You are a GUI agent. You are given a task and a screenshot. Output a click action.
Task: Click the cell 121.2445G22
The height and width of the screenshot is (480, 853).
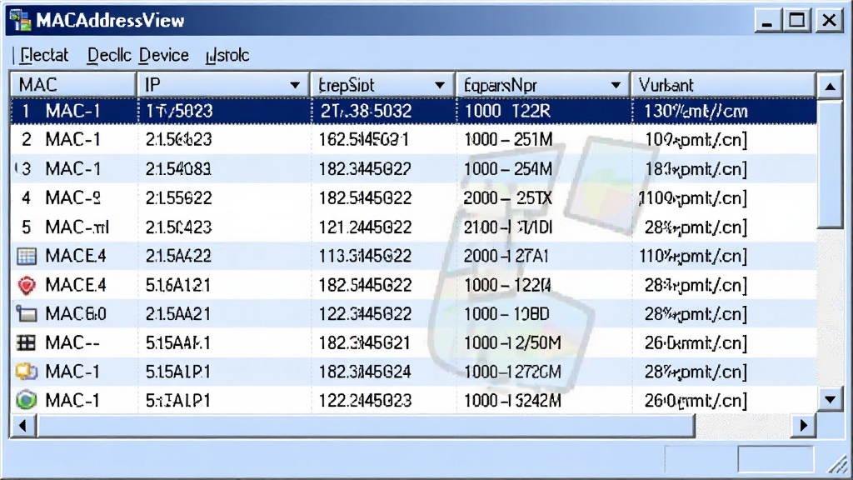365,227
